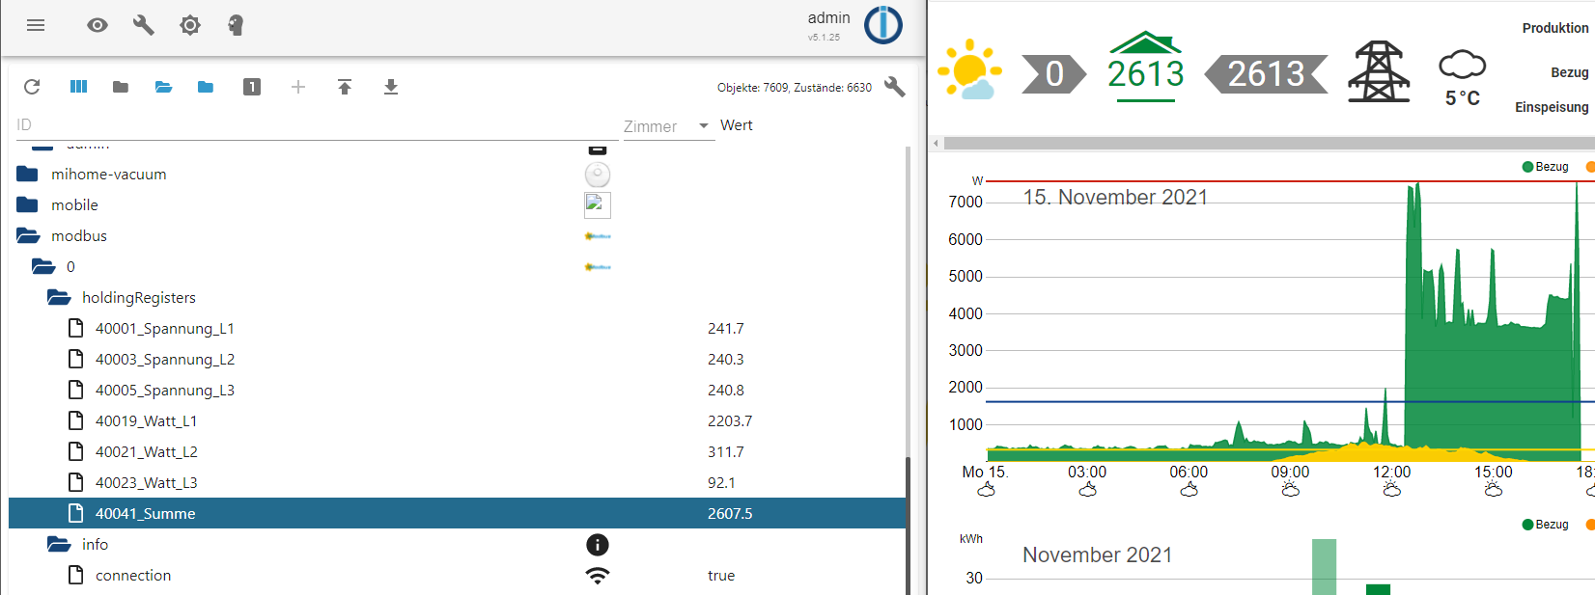Click the Wert column header

pos(737,125)
